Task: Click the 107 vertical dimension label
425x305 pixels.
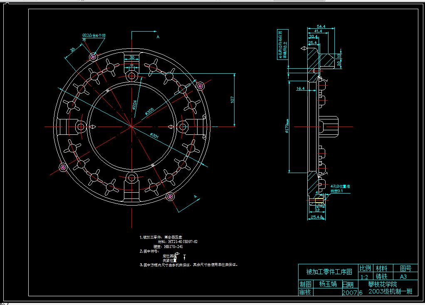Action: (x=232, y=99)
